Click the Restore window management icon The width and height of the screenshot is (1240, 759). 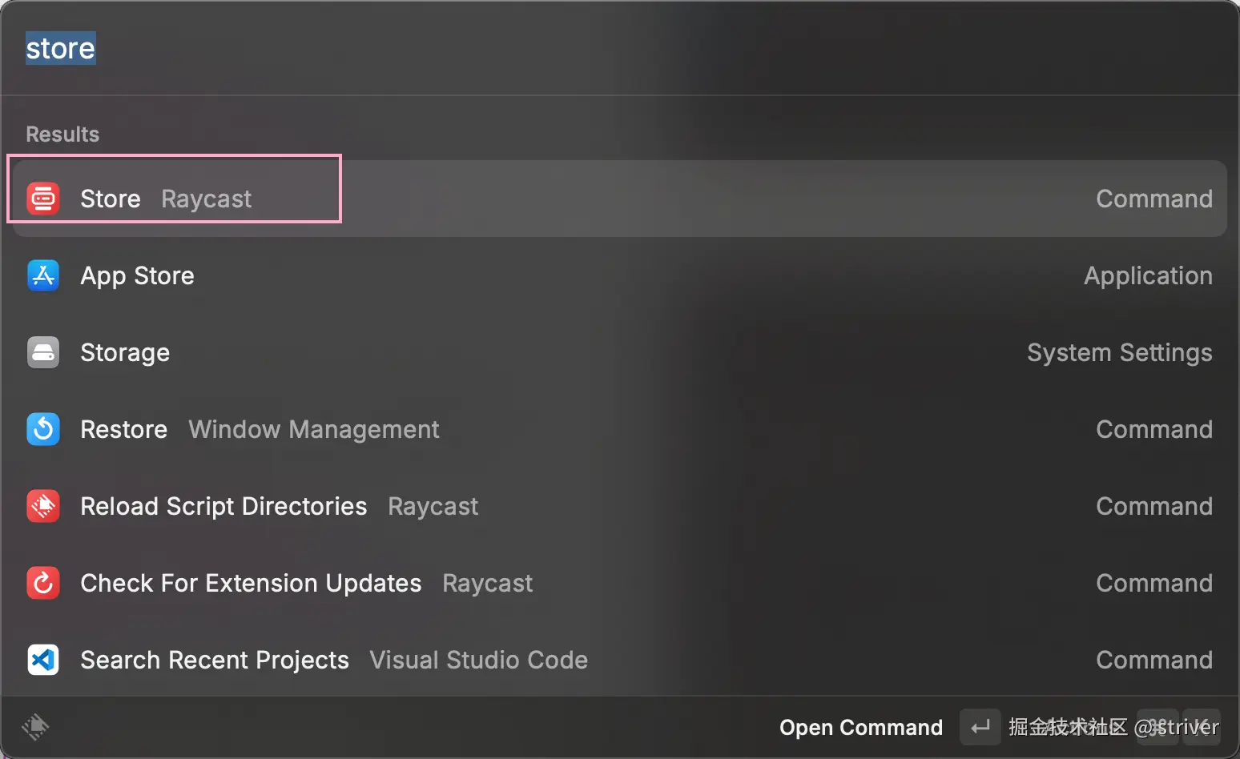(43, 429)
